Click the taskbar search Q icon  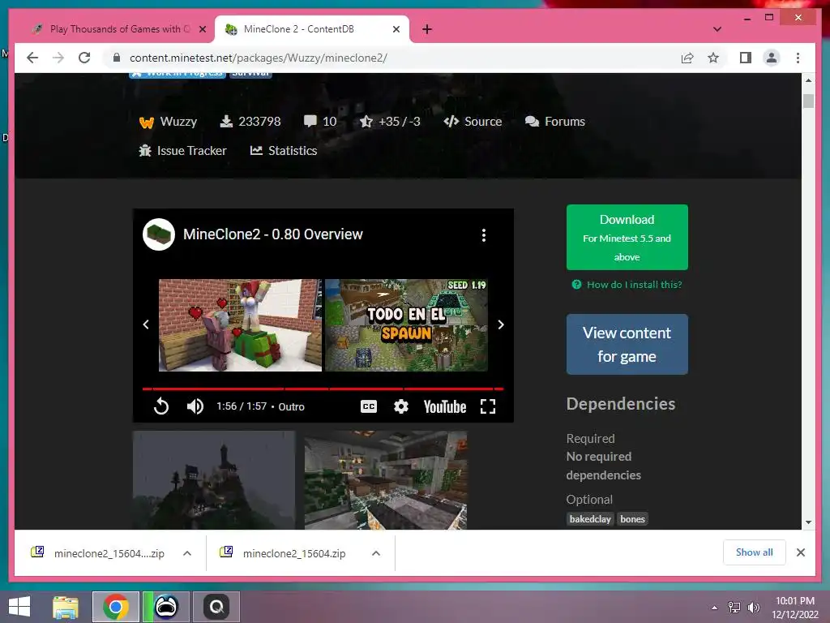point(216,607)
